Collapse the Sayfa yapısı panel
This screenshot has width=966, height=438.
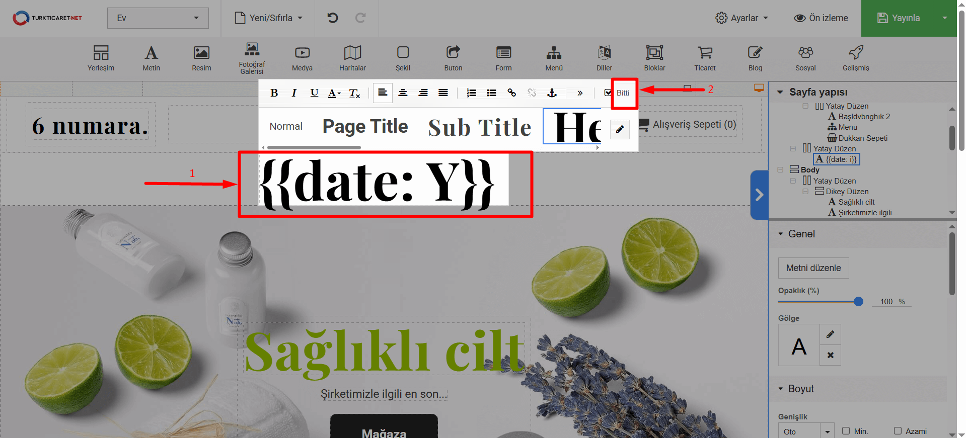coord(780,92)
